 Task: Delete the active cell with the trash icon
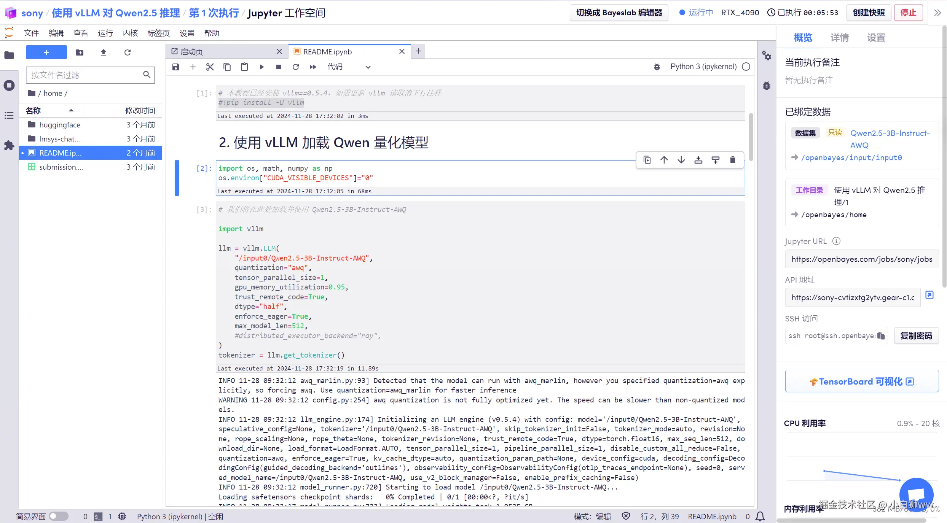pos(732,160)
